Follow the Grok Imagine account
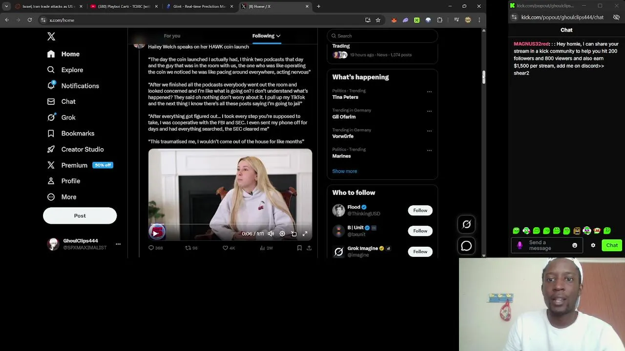The height and width of the screenshot is (351, 625). (420, 252)
